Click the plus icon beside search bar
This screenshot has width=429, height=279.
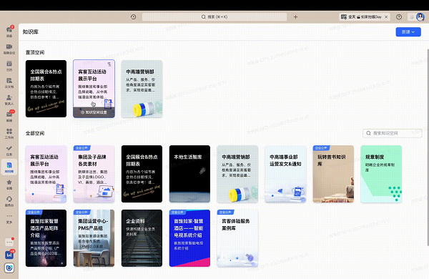pyautogui.click(x=295, y=17)
